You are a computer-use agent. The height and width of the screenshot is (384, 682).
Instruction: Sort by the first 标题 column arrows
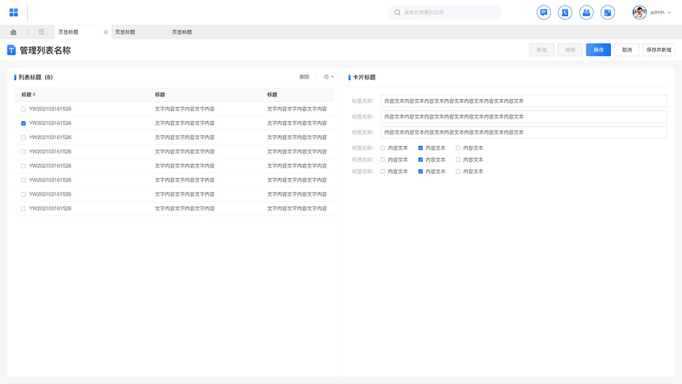pos(34,95)
